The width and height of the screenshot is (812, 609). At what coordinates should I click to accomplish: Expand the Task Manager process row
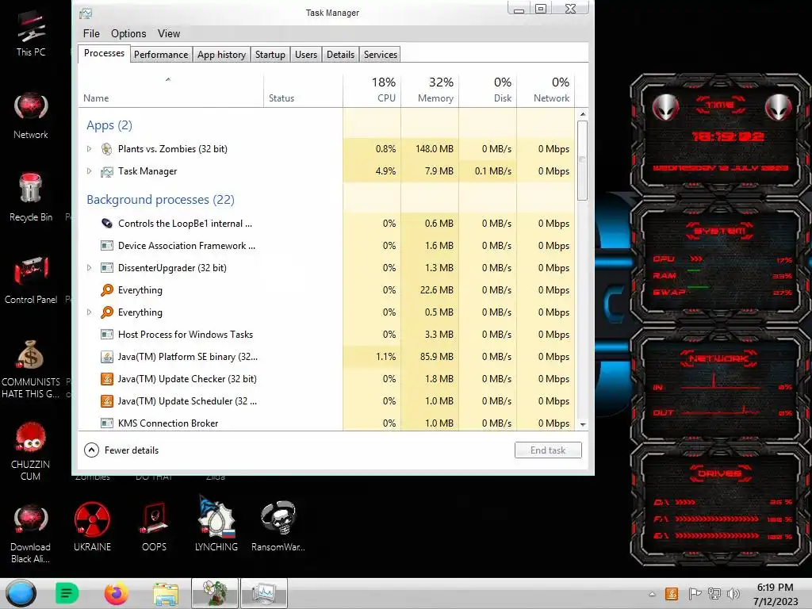pyautogui.click(x=89, y=171)
